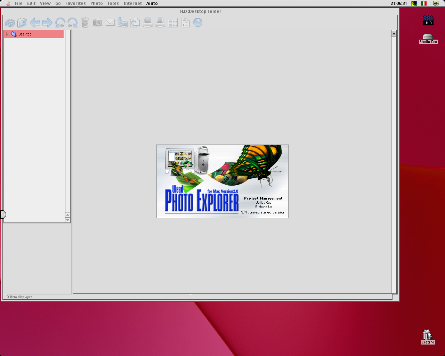Click the document properties icon
The height and width of the screenshot is (356, 445).
click(186, 23)
